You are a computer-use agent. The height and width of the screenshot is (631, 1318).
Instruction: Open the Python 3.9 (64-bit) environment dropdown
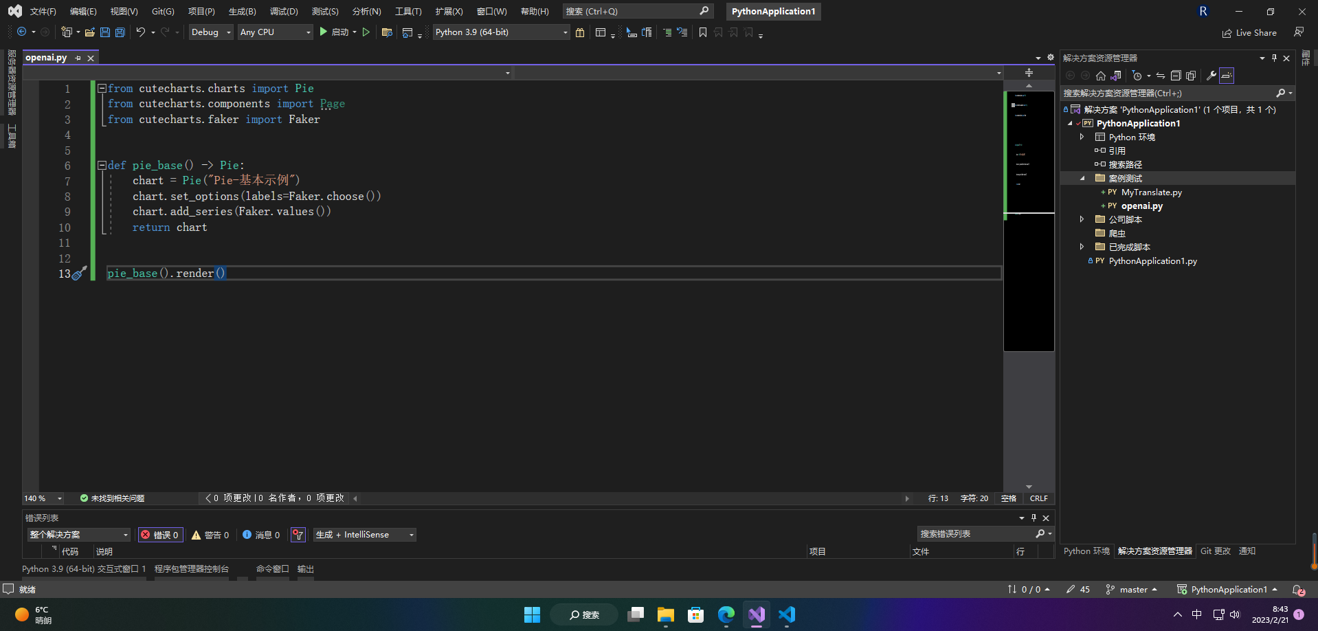[501, 32]
